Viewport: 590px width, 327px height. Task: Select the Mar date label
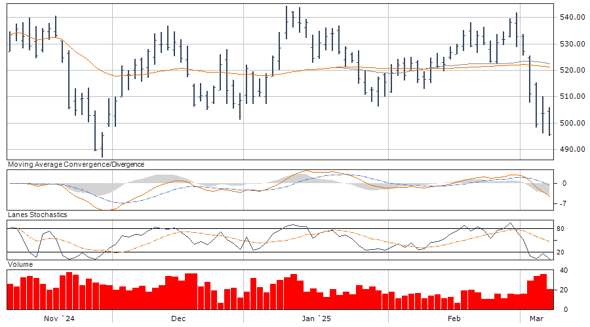click(x=536, y=318)
